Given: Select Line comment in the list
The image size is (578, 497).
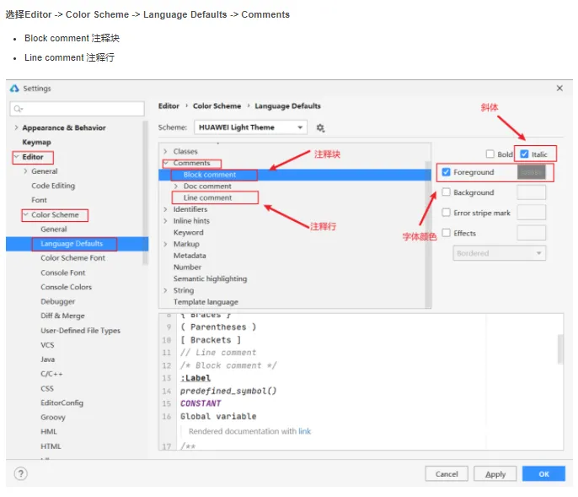Looking at the screenshot, I should click(207, 197).
